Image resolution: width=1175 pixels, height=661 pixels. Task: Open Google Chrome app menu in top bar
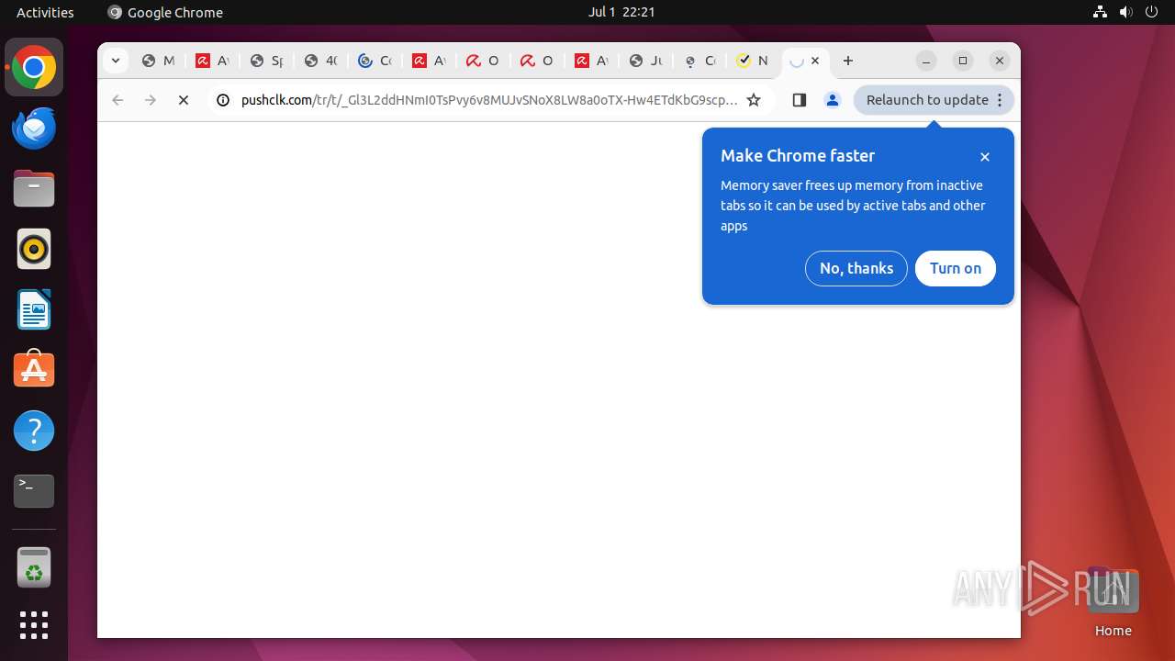click(x=165, y=12)
